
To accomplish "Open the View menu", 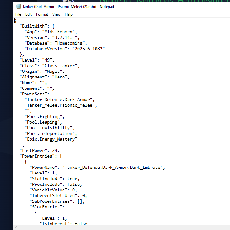I will click(56, 14).
